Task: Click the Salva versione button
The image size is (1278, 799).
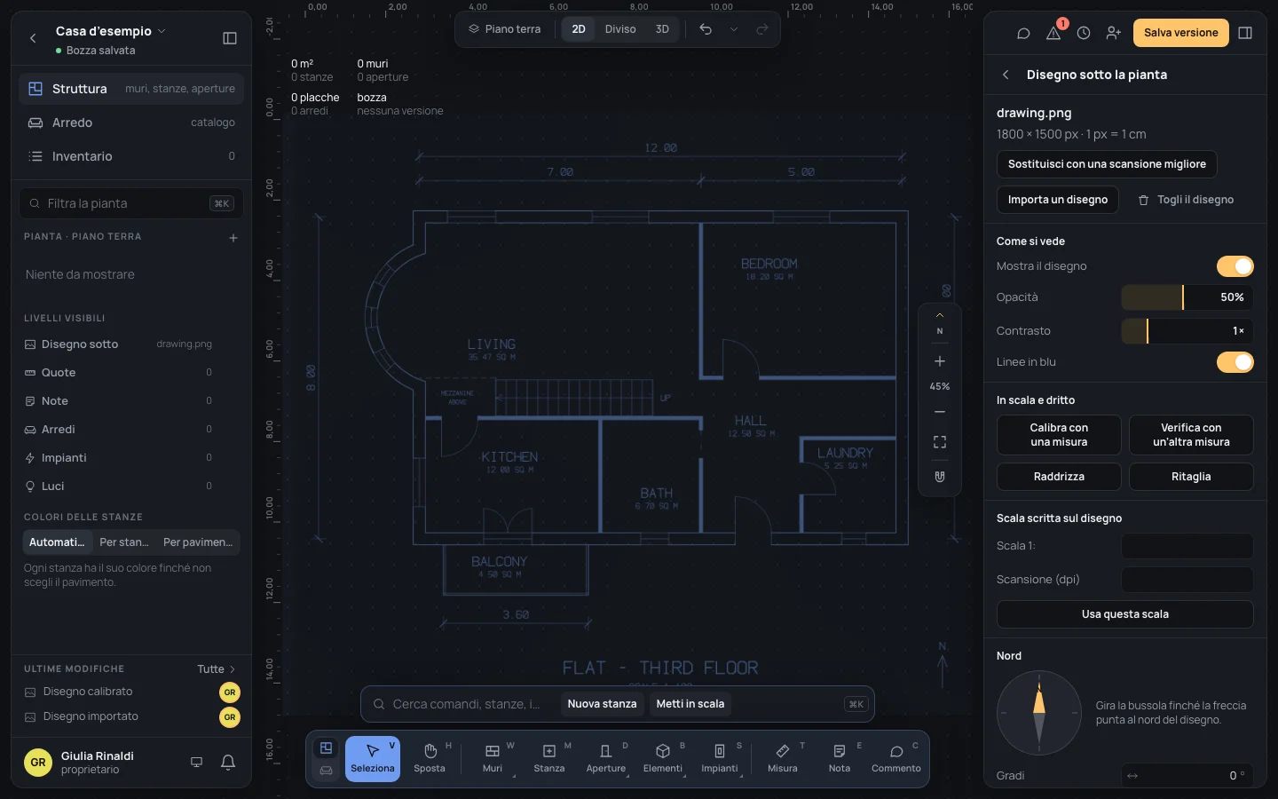Action: click(x=1181, y=33)
